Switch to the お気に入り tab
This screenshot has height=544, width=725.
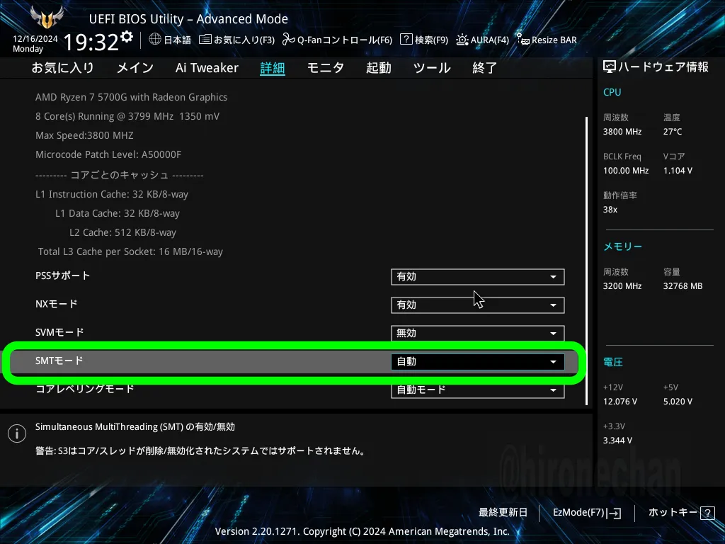click(62, 68)
